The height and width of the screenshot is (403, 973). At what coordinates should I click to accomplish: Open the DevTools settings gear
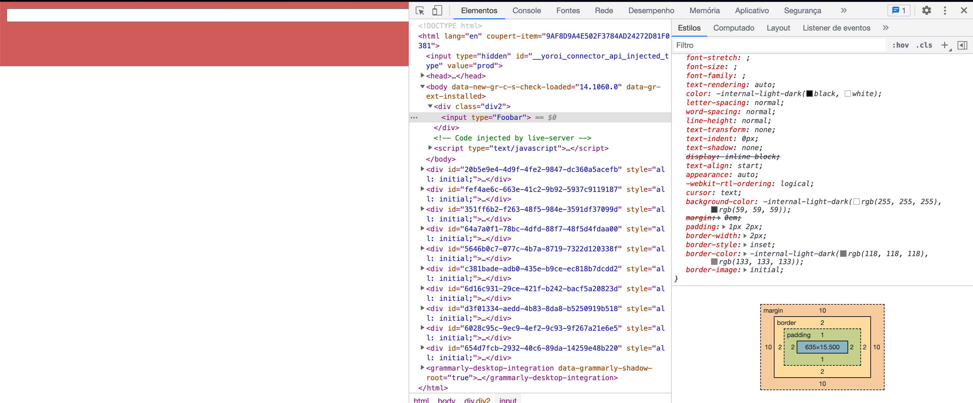pos(926,11)
